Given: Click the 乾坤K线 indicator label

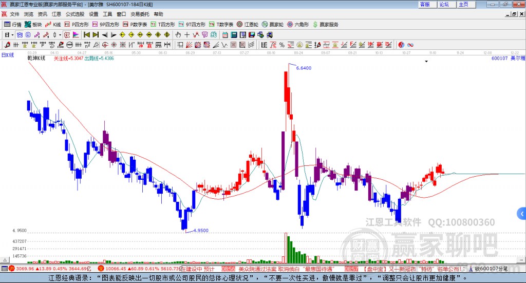Looking at the screenshot, I should pyautogui.click(x=36, y=59).
